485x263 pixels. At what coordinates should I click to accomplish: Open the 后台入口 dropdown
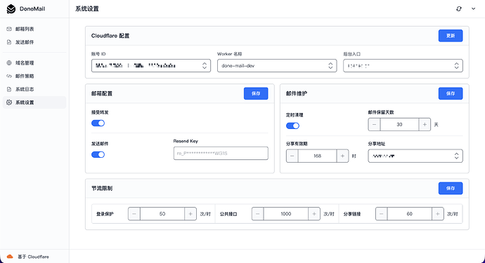tap(403, 66)
